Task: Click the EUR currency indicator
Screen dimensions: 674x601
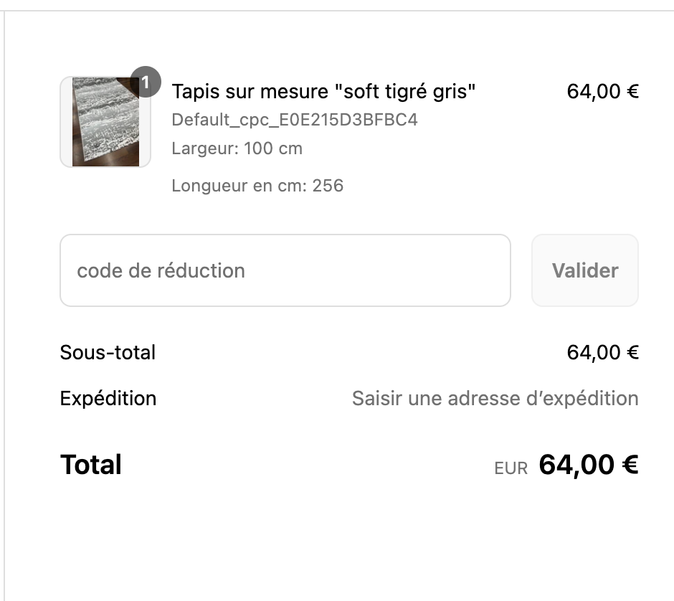Action: (x=511, y=468)
